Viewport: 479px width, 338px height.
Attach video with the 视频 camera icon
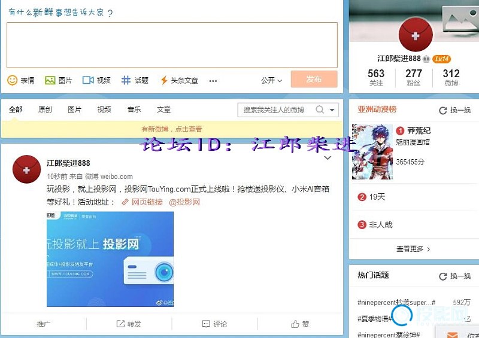pyautogui.click(x=88, y=80)
